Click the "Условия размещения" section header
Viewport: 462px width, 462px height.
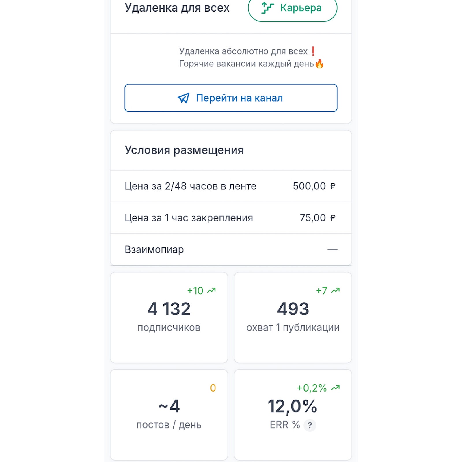[184, 150]
